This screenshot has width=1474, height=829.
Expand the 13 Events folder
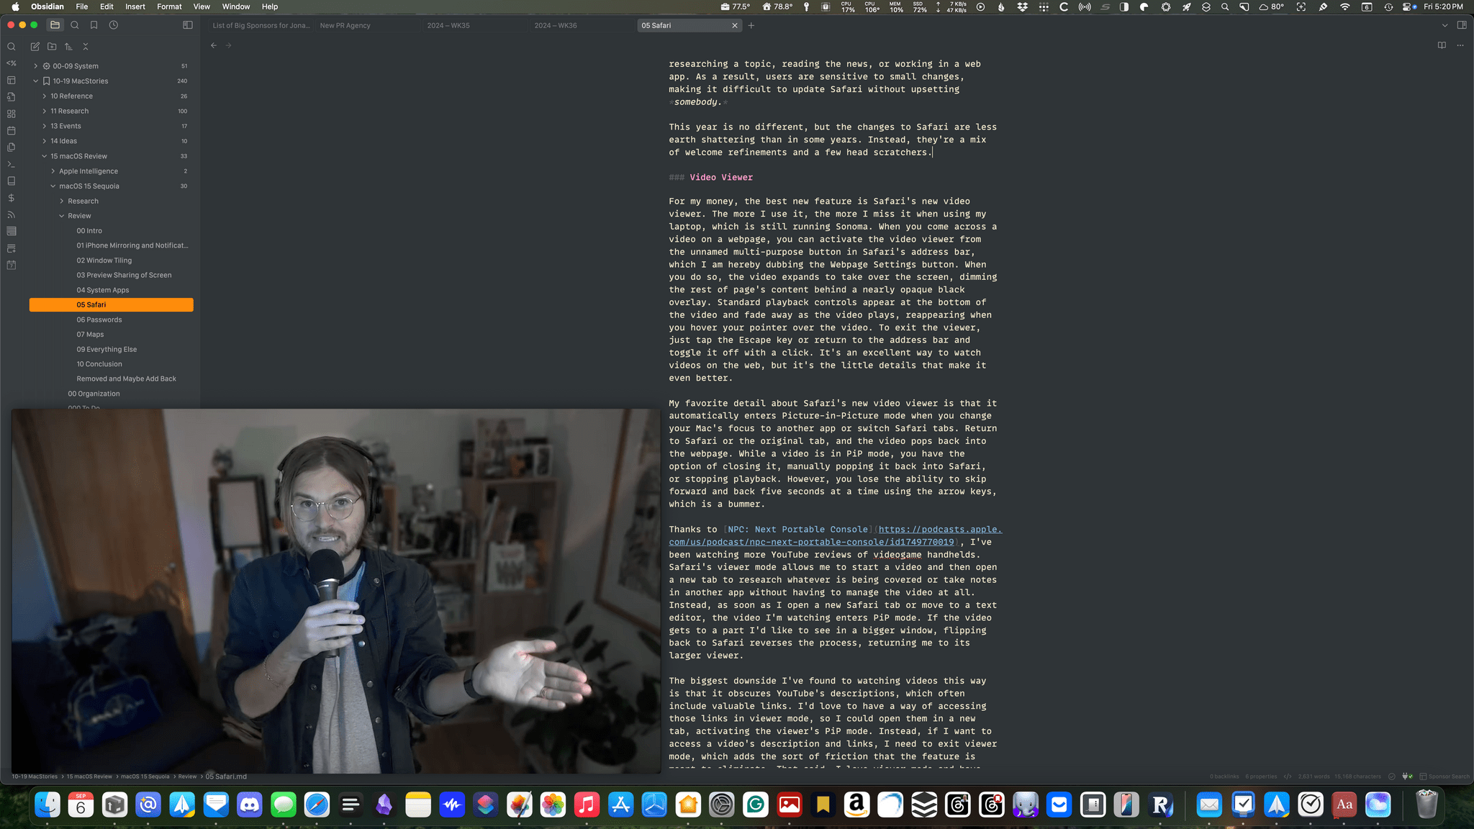[x=112, y=126]
